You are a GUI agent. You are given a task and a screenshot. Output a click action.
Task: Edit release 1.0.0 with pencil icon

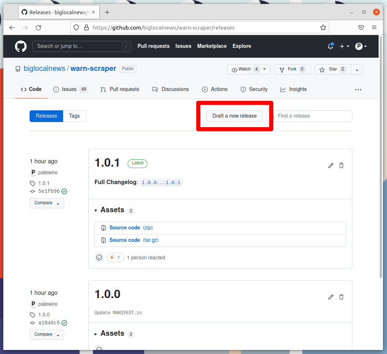(x=331, y=297)
